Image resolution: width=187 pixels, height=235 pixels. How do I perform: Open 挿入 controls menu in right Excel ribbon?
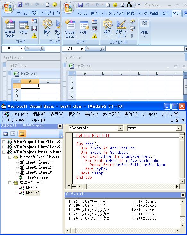point(107,29)
